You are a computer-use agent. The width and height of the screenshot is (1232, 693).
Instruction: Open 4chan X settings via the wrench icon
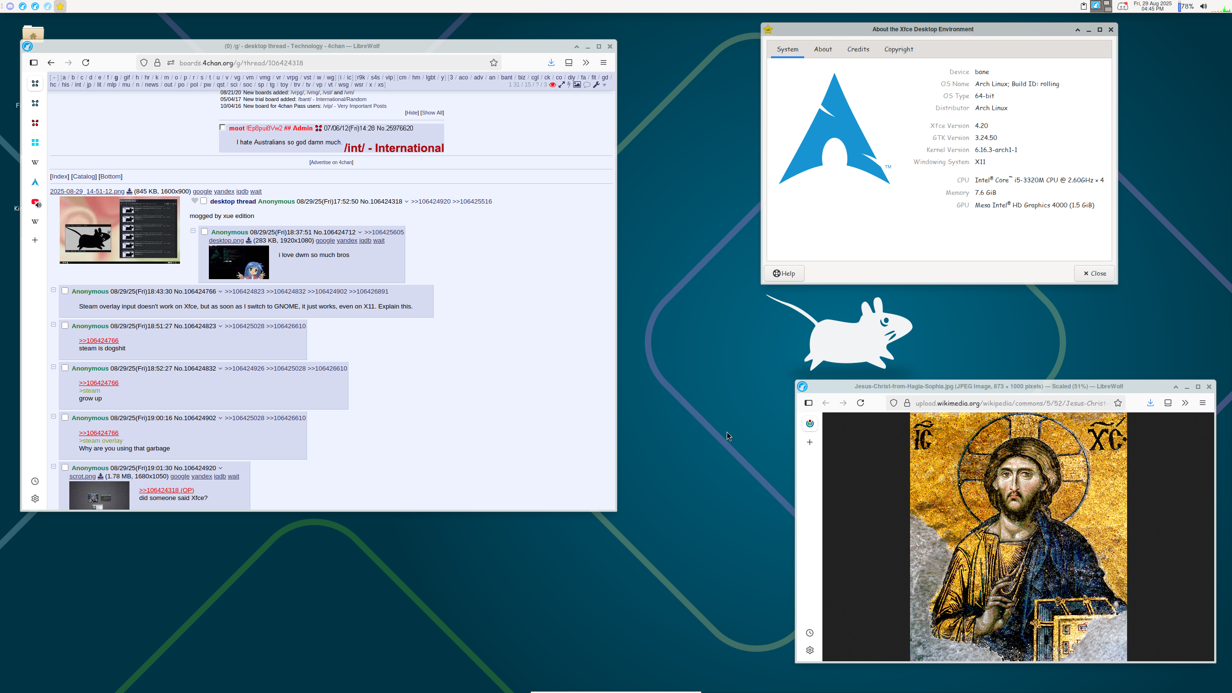pyautogui.click(x=596, y=85)
